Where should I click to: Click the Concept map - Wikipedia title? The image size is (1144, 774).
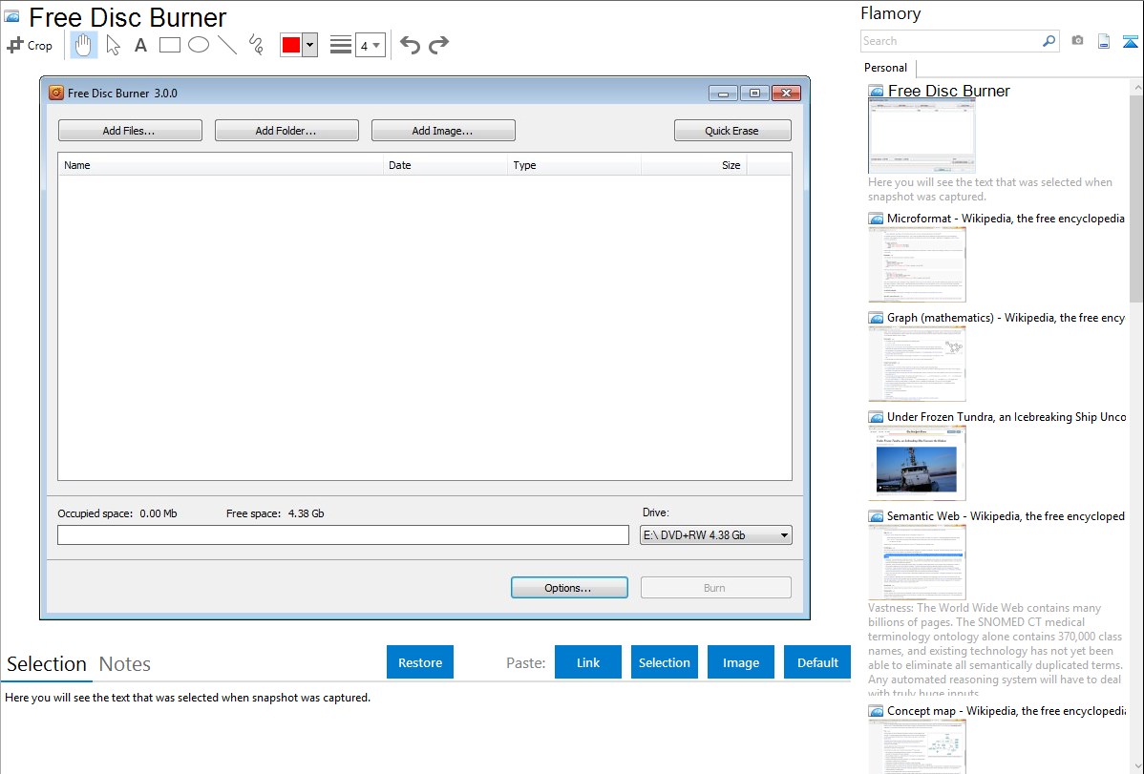1006,710
